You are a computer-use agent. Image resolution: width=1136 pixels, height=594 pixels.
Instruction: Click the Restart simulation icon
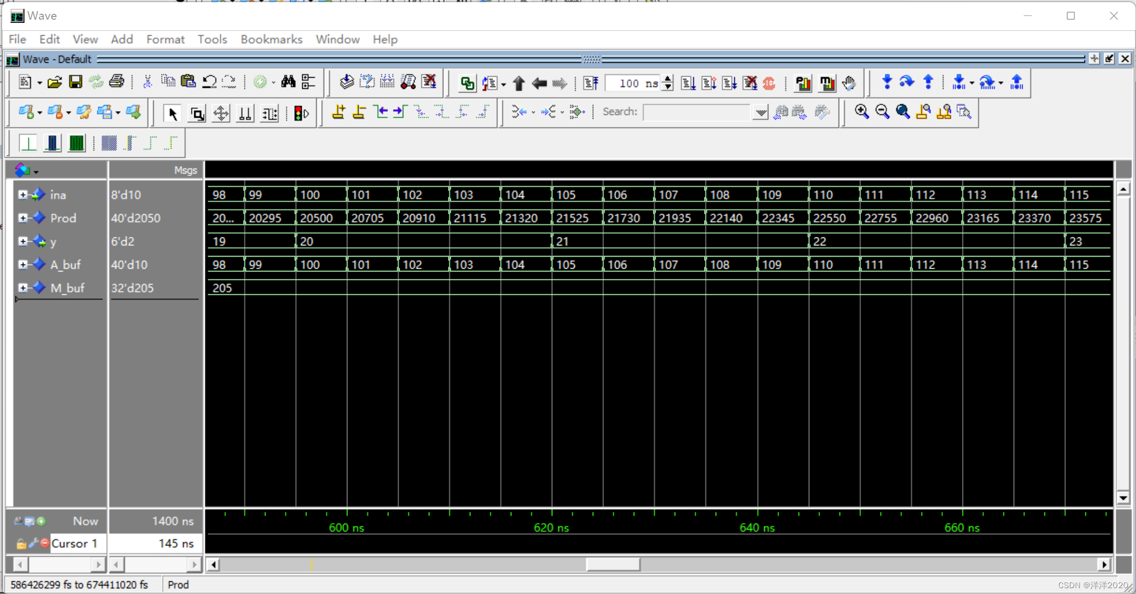pyautogui.click(x=591, y=83)
